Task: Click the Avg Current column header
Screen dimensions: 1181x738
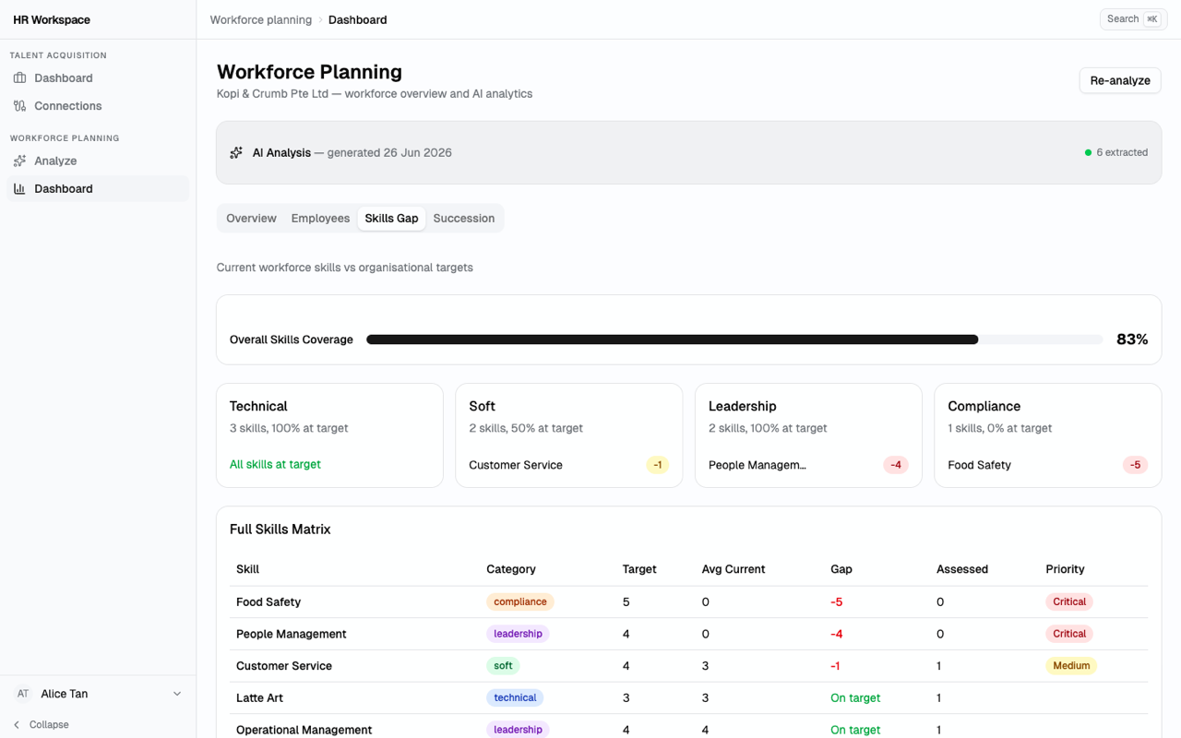Action: (734, 569)
